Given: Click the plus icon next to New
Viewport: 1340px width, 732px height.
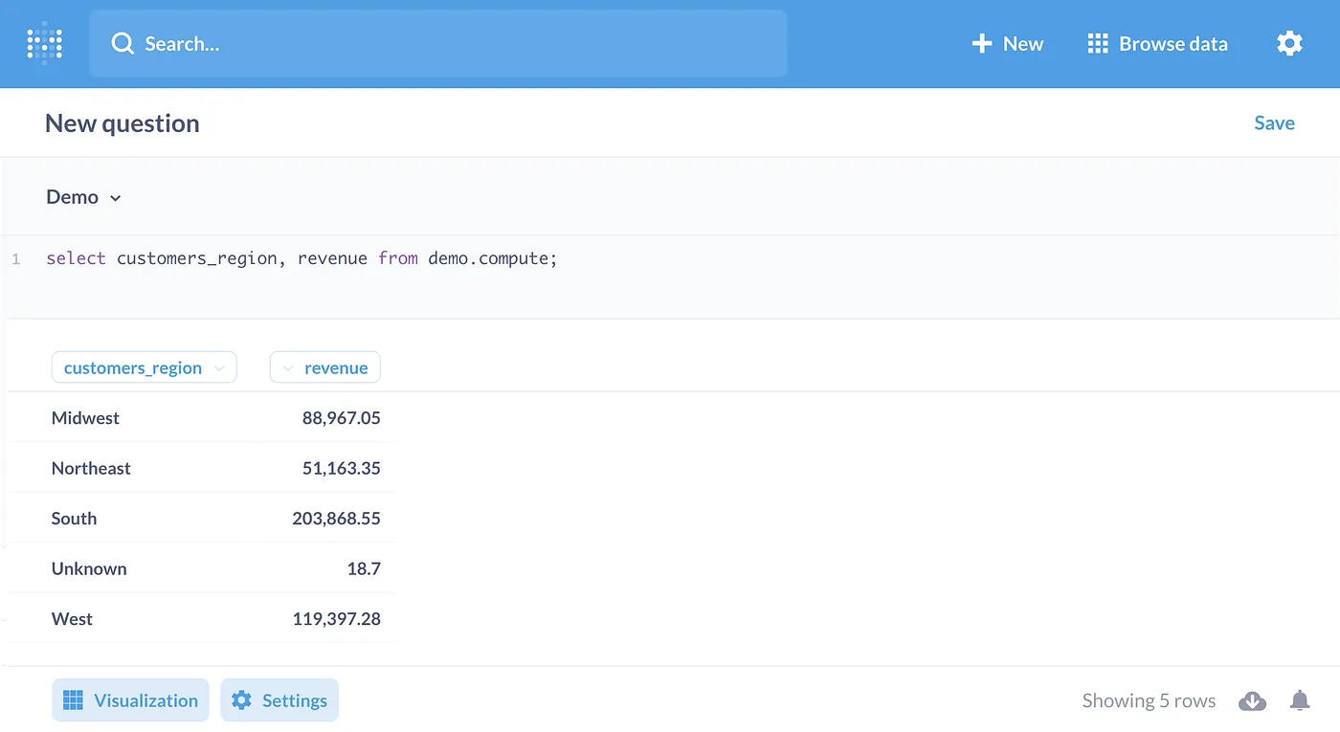Looking at the screenshot, I should pos(980,43).
